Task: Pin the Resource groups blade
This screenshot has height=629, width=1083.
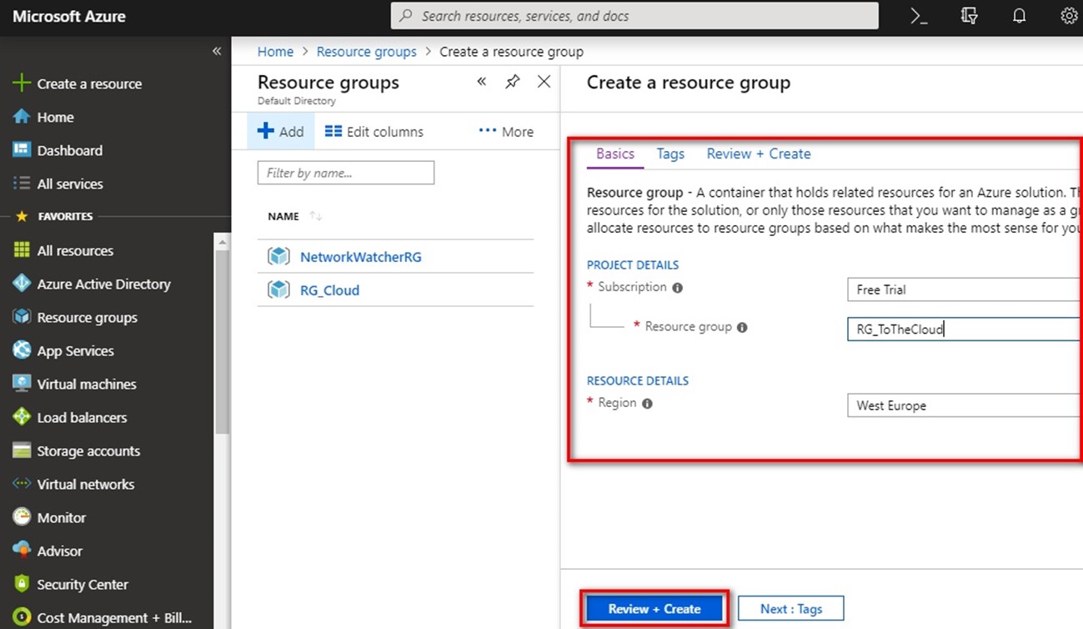Action: (513, 82)
